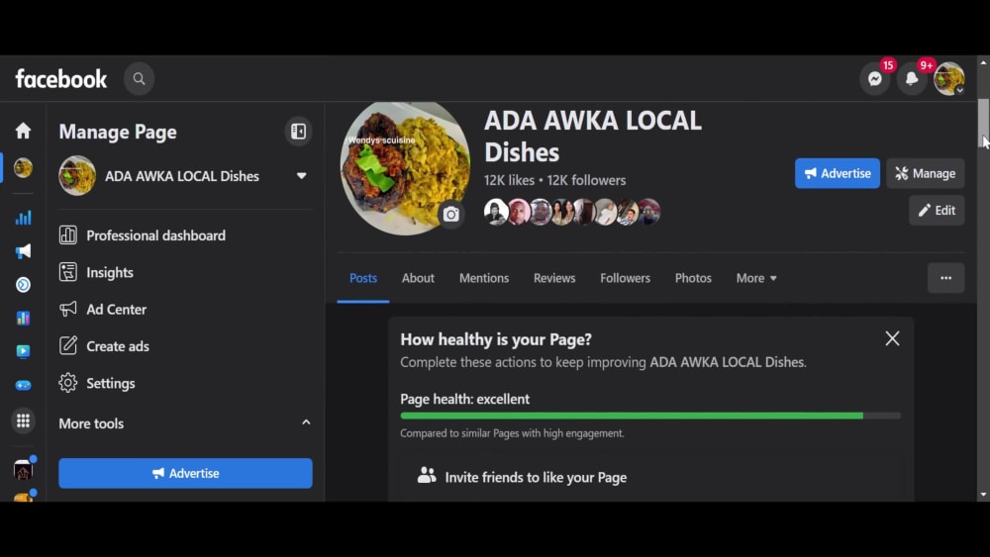Open Professional dashboard
Screen dimensions: 990x557
[185, 235]
